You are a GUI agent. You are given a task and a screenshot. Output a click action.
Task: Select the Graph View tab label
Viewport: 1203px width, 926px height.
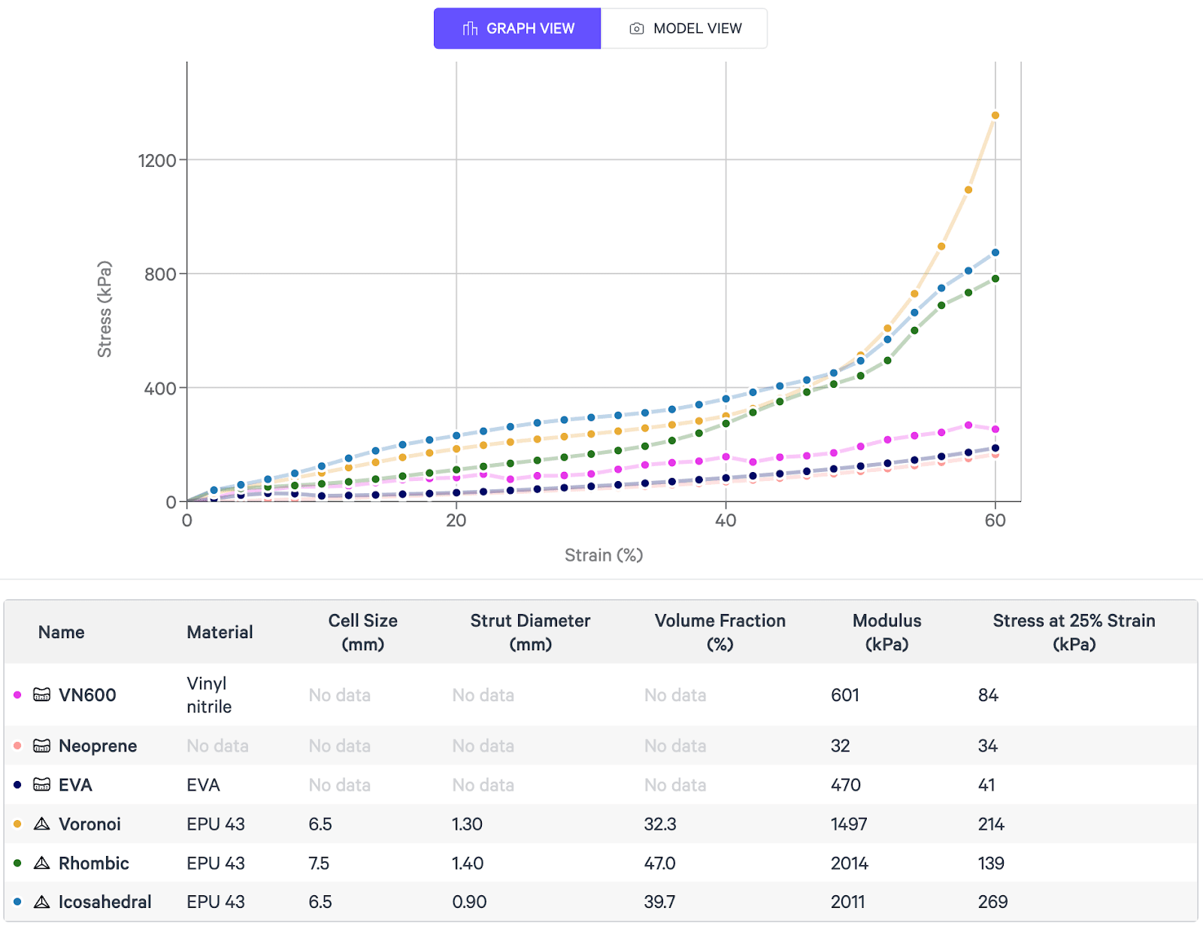530,29
